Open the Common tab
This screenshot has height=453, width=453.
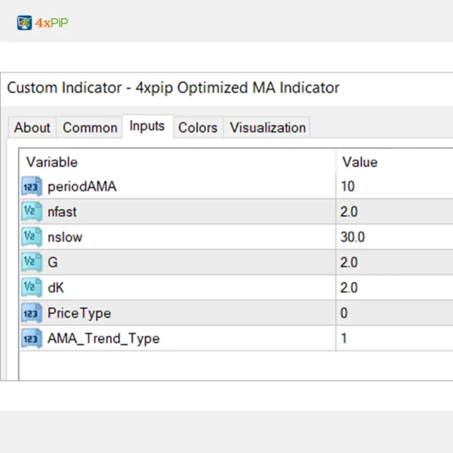(90, 128)
